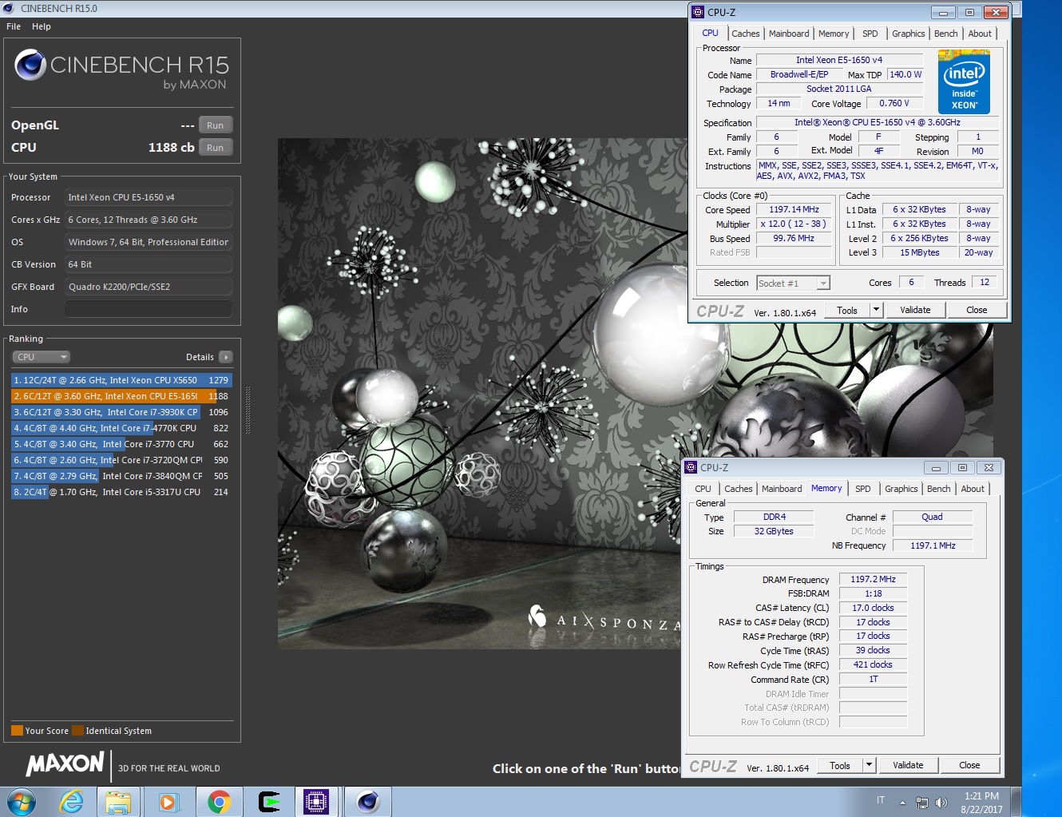Select ranking entry Core i7-3930K
This screenshot has width=1062, height=817.
coord(121,412)
